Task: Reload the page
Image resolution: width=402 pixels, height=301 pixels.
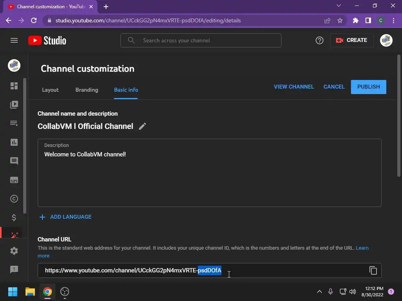Action: (x=34, y=20)
